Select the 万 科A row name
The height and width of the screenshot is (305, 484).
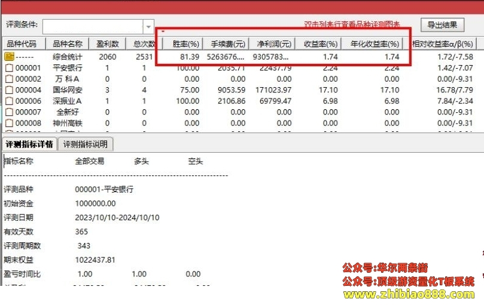coord(67,79)
